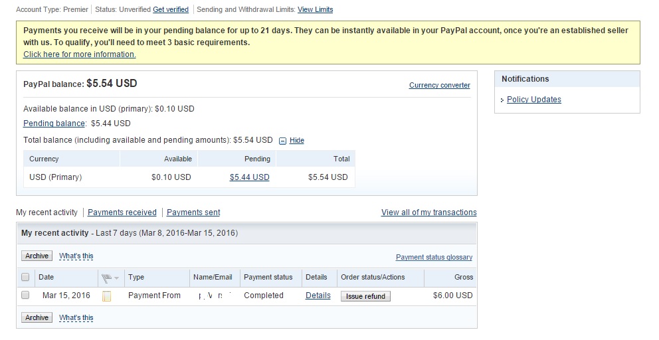
Task: Open the Currency converter link
Action: click(x=439, y=85)
